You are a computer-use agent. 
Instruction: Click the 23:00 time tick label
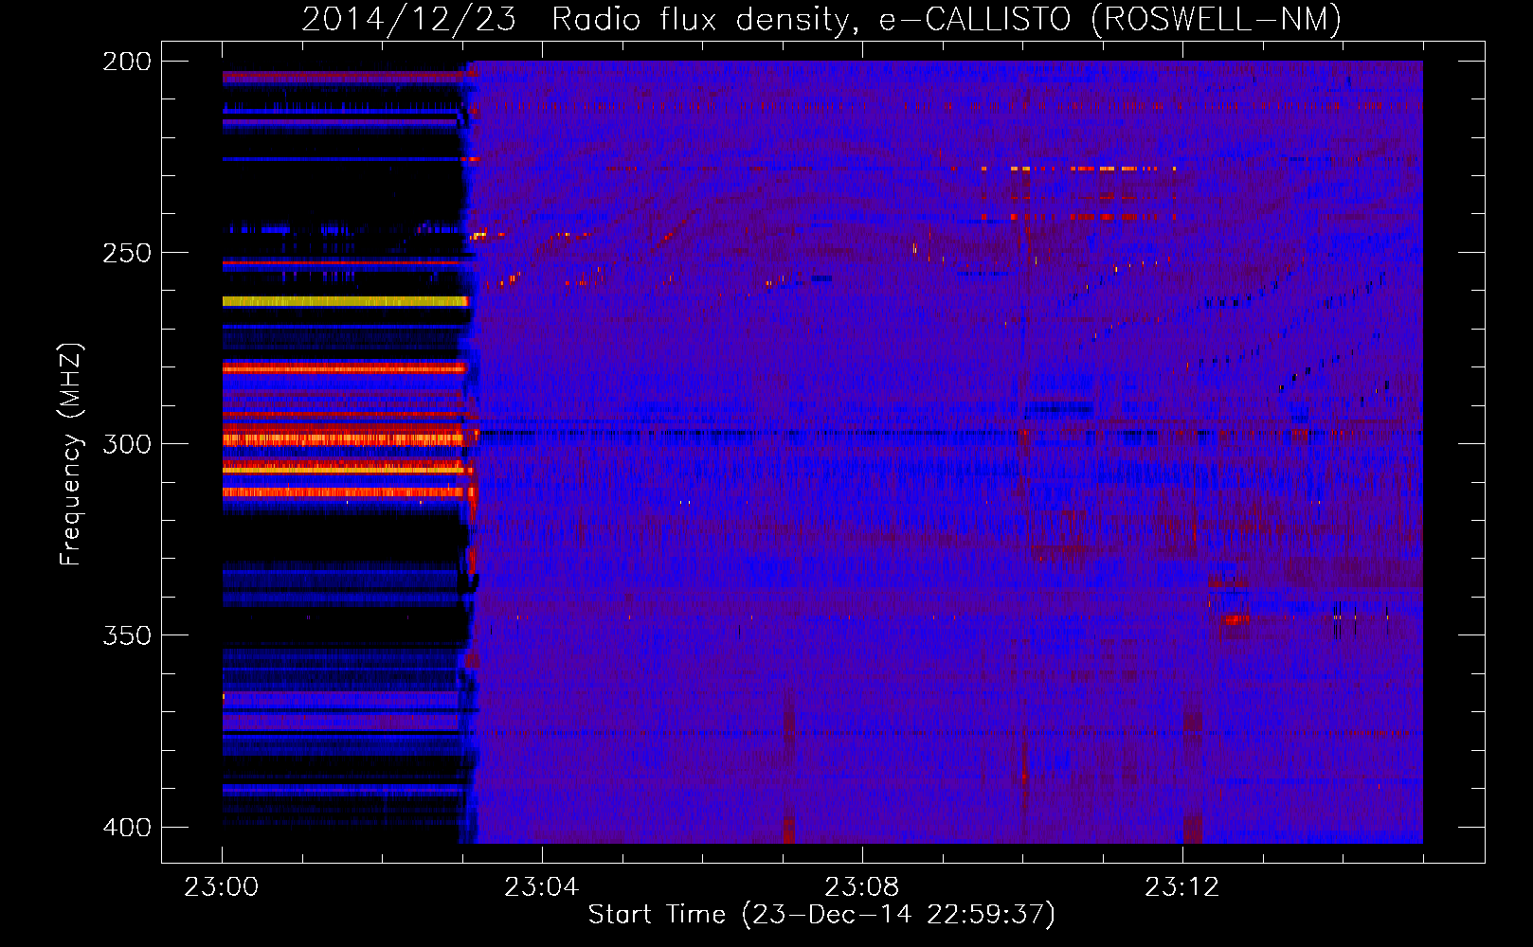[222, 887]
